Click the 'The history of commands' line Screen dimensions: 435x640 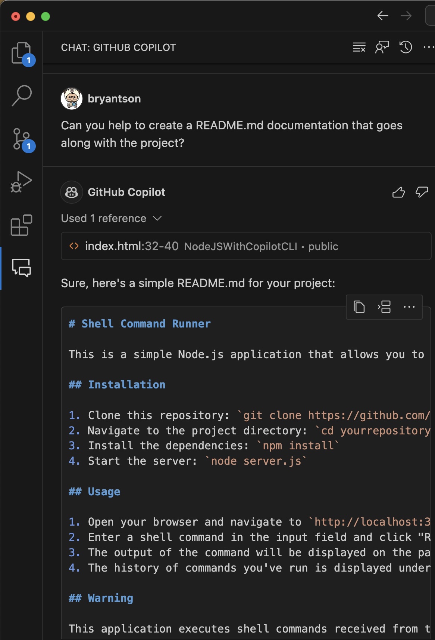(250, 568)
